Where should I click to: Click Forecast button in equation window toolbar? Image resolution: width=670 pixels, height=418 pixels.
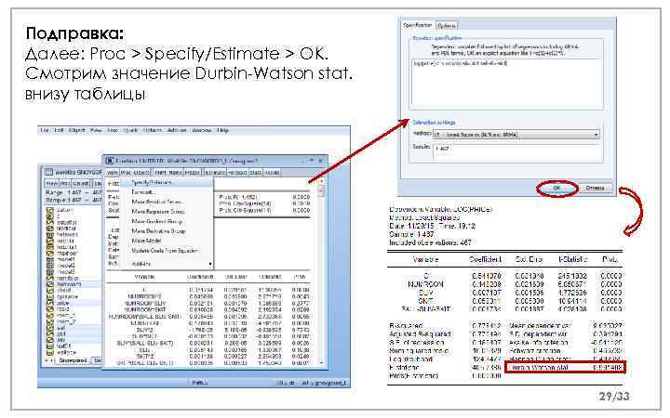237,173
